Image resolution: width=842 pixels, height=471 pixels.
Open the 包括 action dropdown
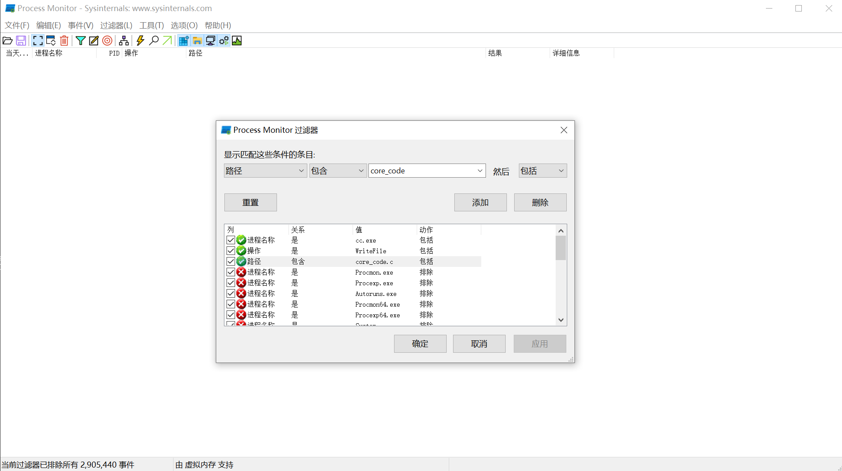coord(542,171)
